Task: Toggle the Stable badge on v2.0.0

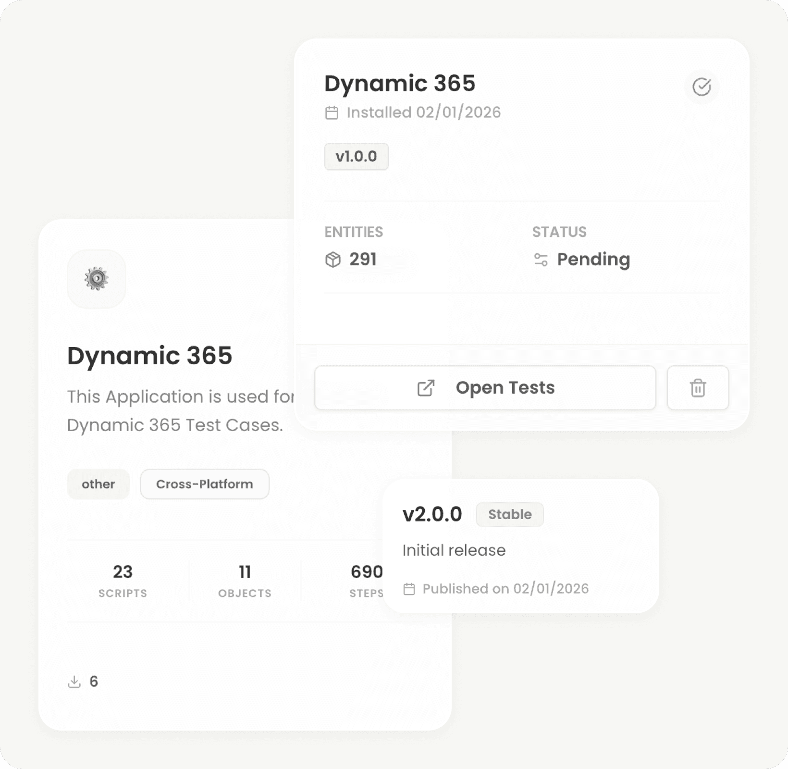Action: pyautogui.click(x=509, y=514)
